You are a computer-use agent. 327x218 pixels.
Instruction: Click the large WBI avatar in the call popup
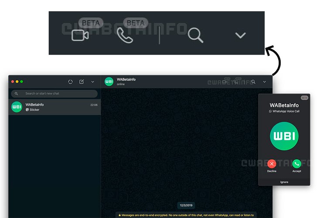(x=284, y=136)
